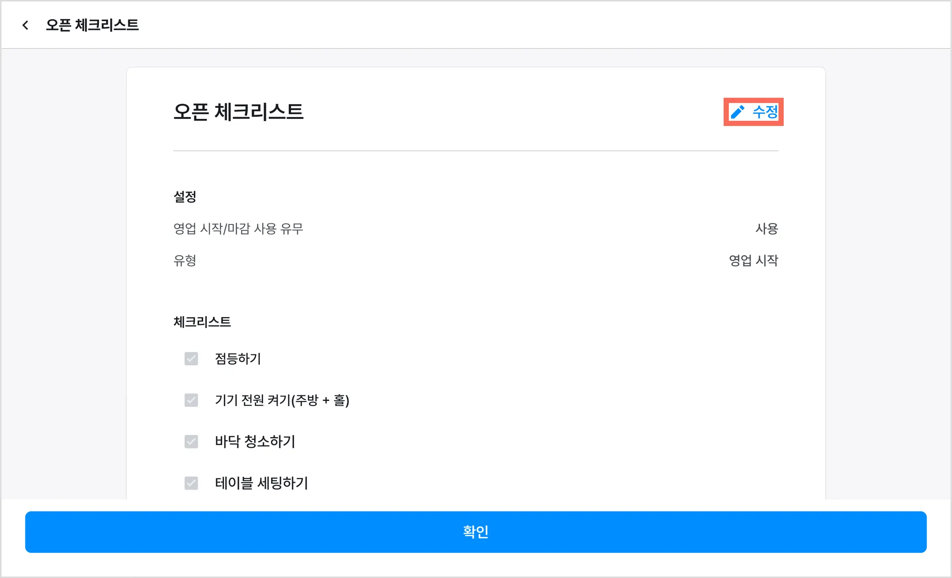This screenshot has height=578, width=952.
Task: Toggle the 테이블 세팅하기 checkbox
Action: click(191, 483)
